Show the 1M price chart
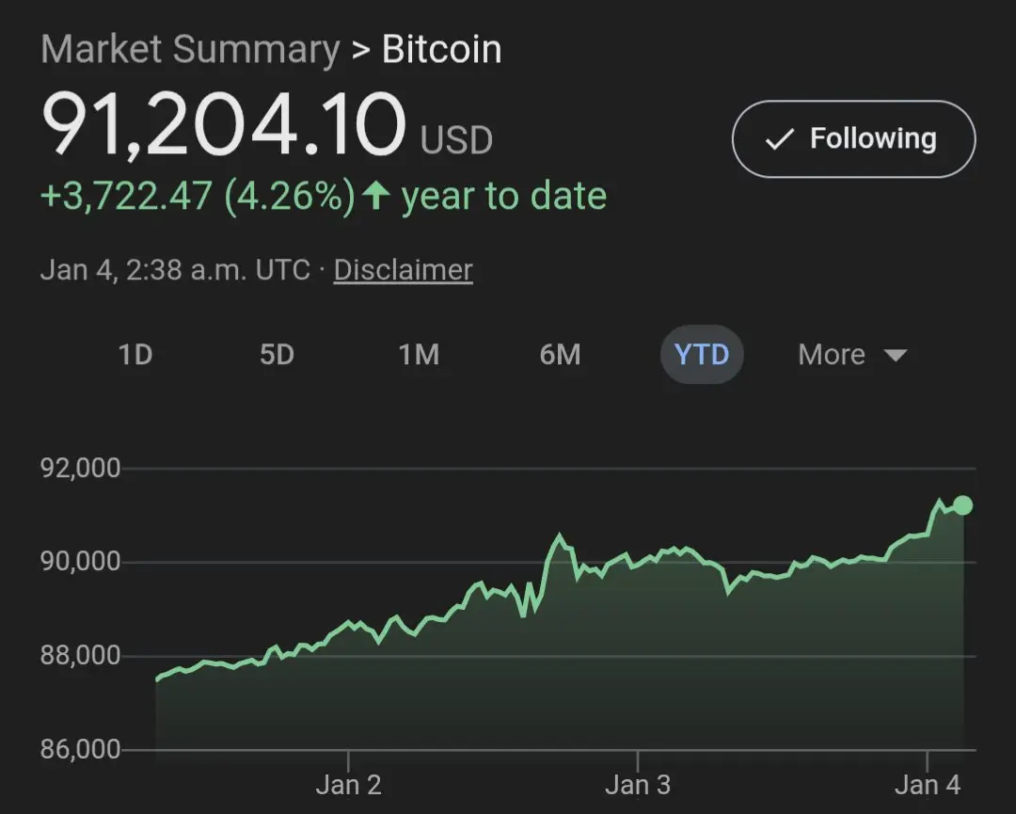The width and height of the screenshot is (1016, 814). pos(419,355)
